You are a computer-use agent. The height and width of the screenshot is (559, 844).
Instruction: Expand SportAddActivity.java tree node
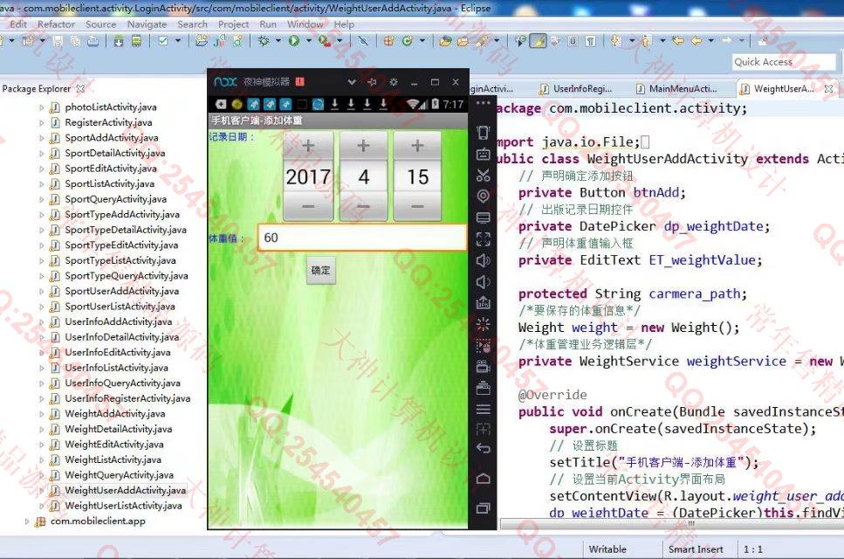tap(41, 138)
